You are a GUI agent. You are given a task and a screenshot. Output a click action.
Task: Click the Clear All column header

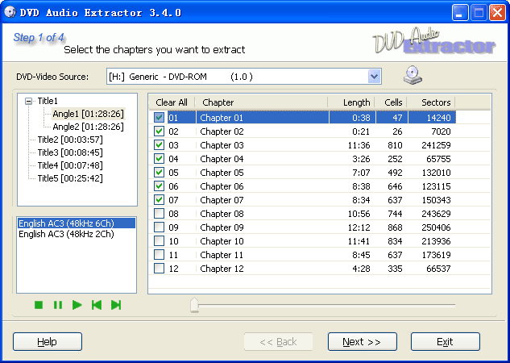coord(172,102)
